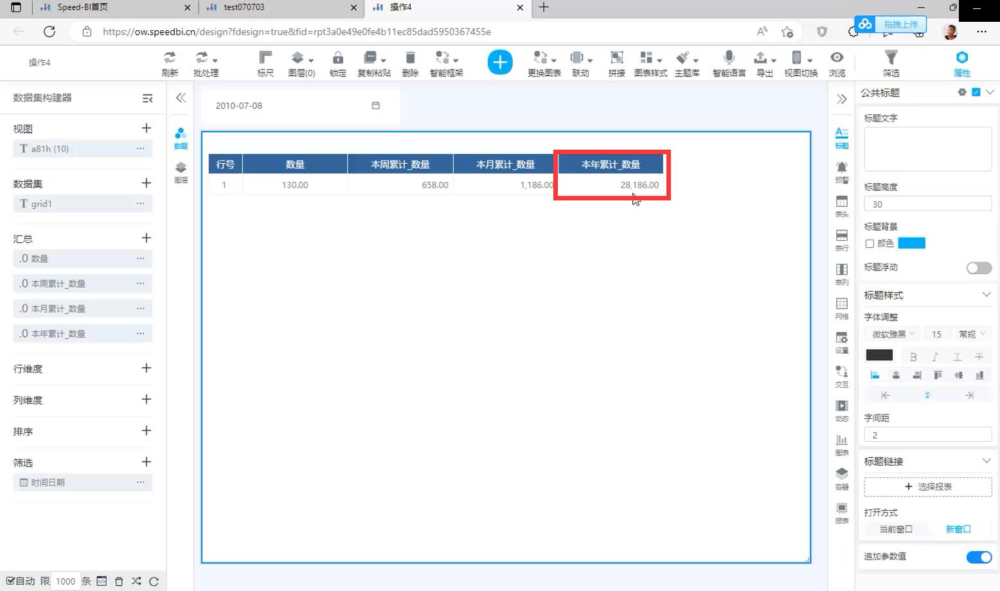Open the 报表 report side icon
The height and width of the screenshot is (591, 1000).
pos(841,513)
